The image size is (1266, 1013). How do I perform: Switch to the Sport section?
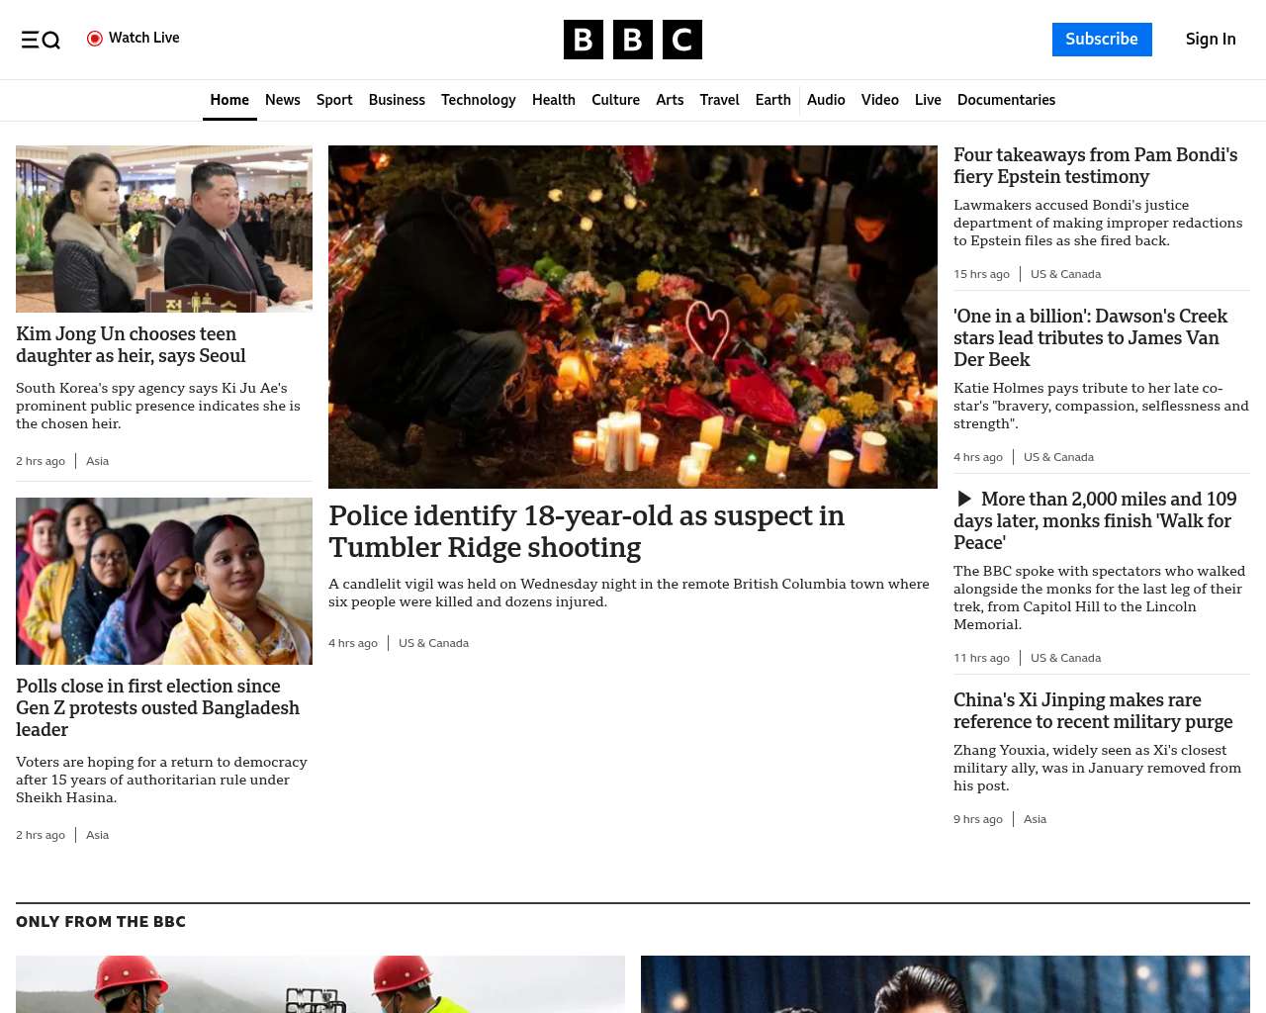334,100
